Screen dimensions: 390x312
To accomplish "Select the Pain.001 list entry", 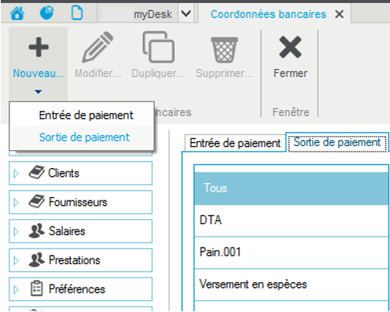I will [x=291, y=252].
